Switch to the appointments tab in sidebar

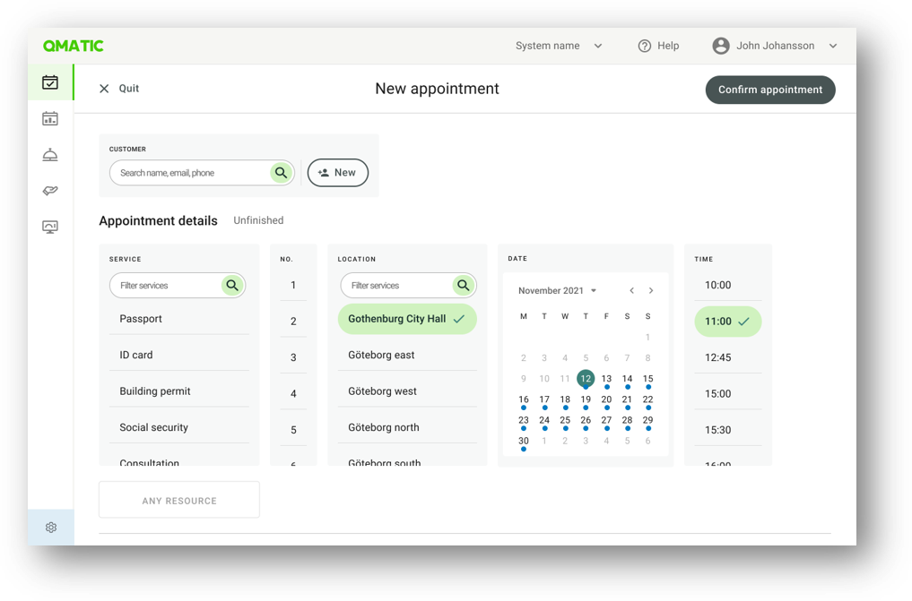point(48,82)
